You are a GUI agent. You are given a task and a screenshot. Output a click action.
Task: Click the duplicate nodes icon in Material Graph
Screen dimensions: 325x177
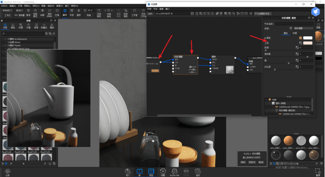click(x=217, y=14)
